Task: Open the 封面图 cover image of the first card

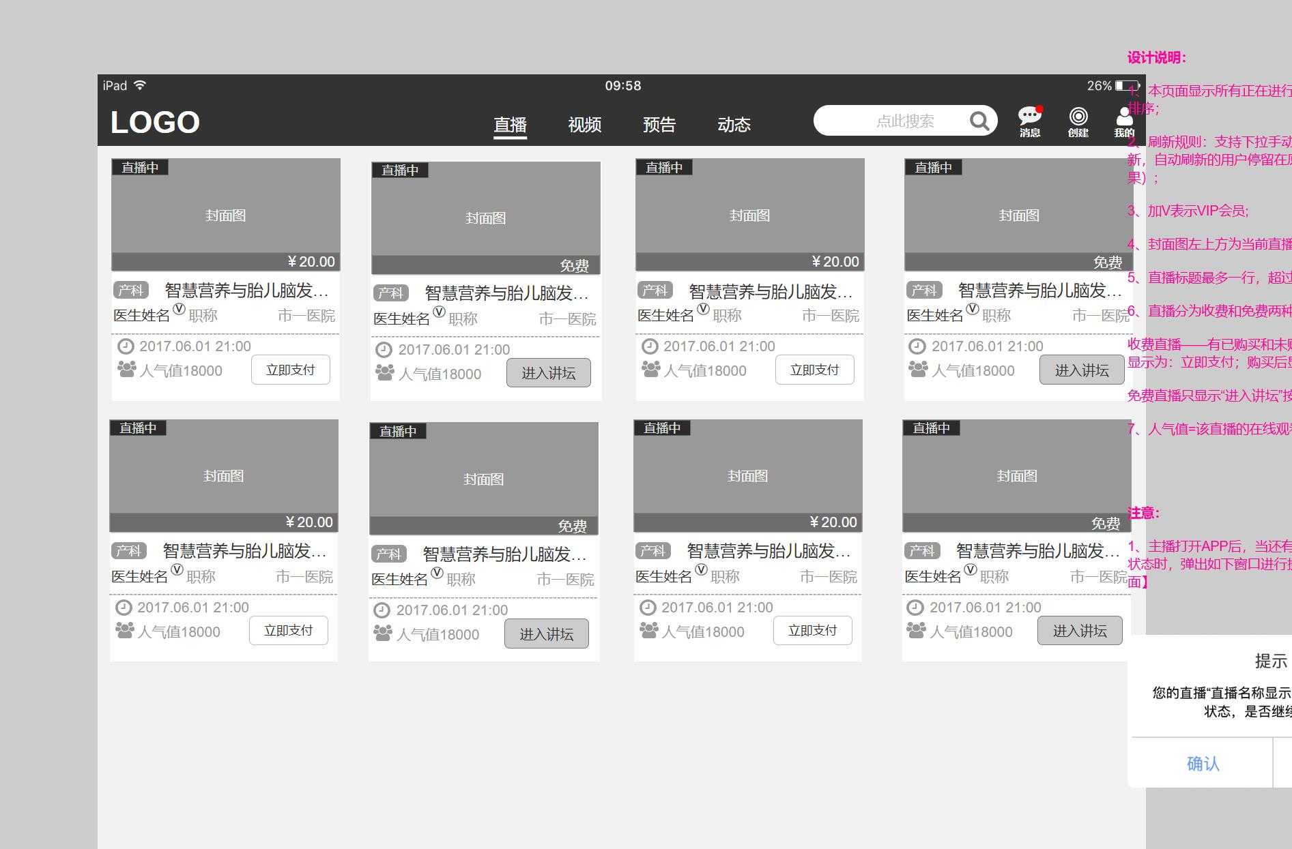Action: point(225,215)
